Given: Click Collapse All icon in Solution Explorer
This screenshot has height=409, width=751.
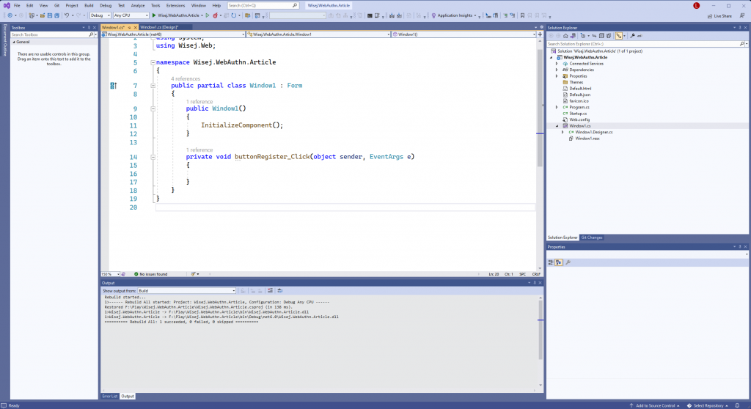Looking at the screenshot, I should tap(601, 36).
